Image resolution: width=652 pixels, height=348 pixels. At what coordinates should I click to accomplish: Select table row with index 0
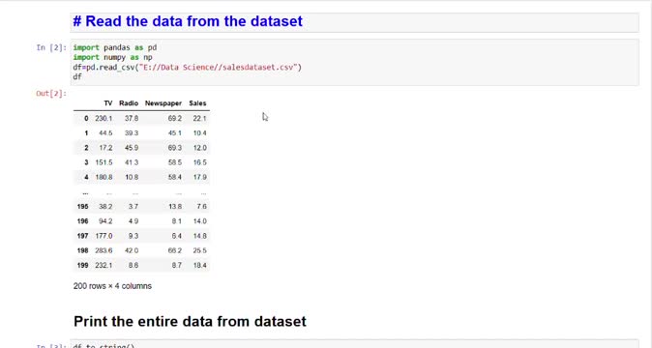point(141,118)
